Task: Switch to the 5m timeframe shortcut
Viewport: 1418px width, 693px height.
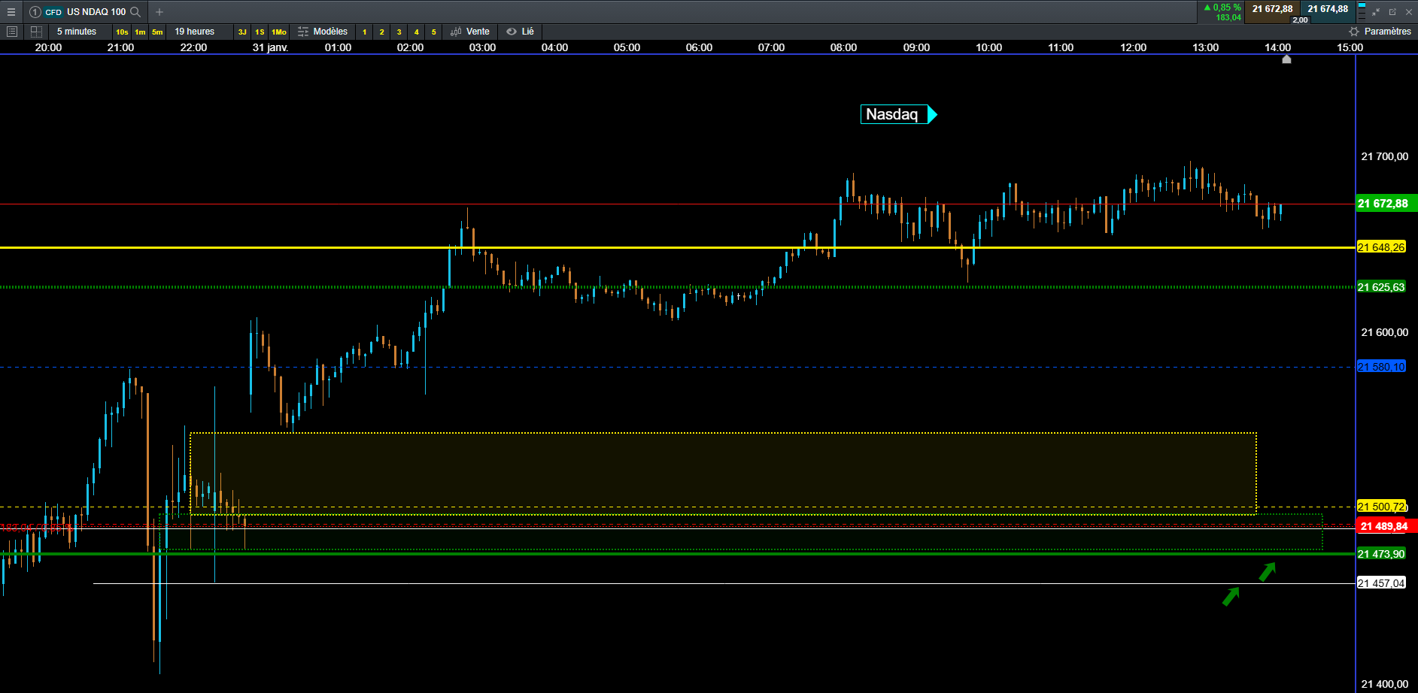Action: point(157,32)
